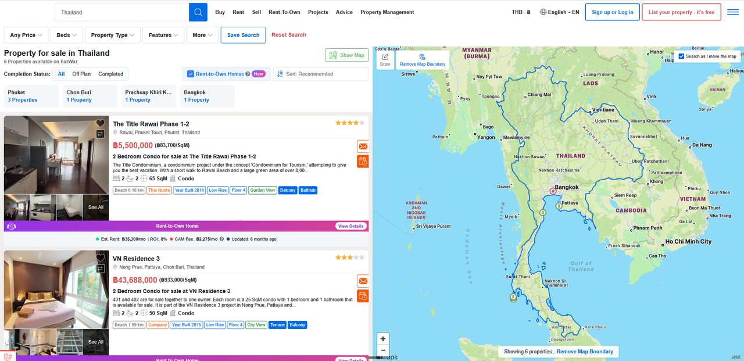Open the Features dropdown
744x361 pixels.
click(x=163, y=35)
